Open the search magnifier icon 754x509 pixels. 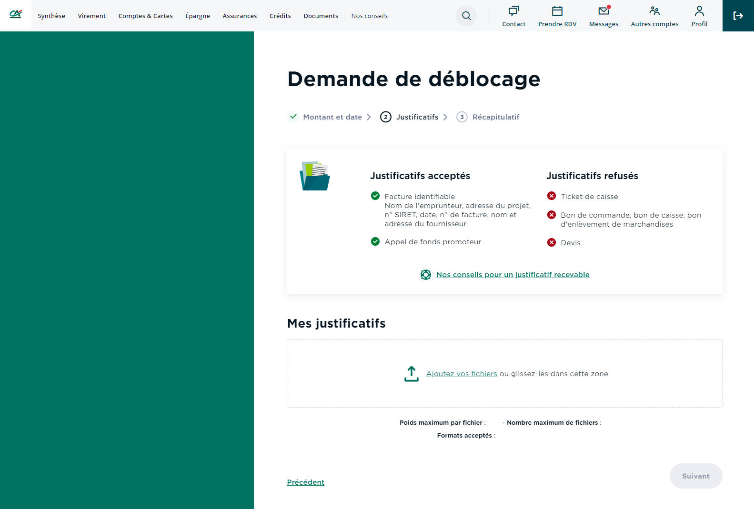point(466,16)
